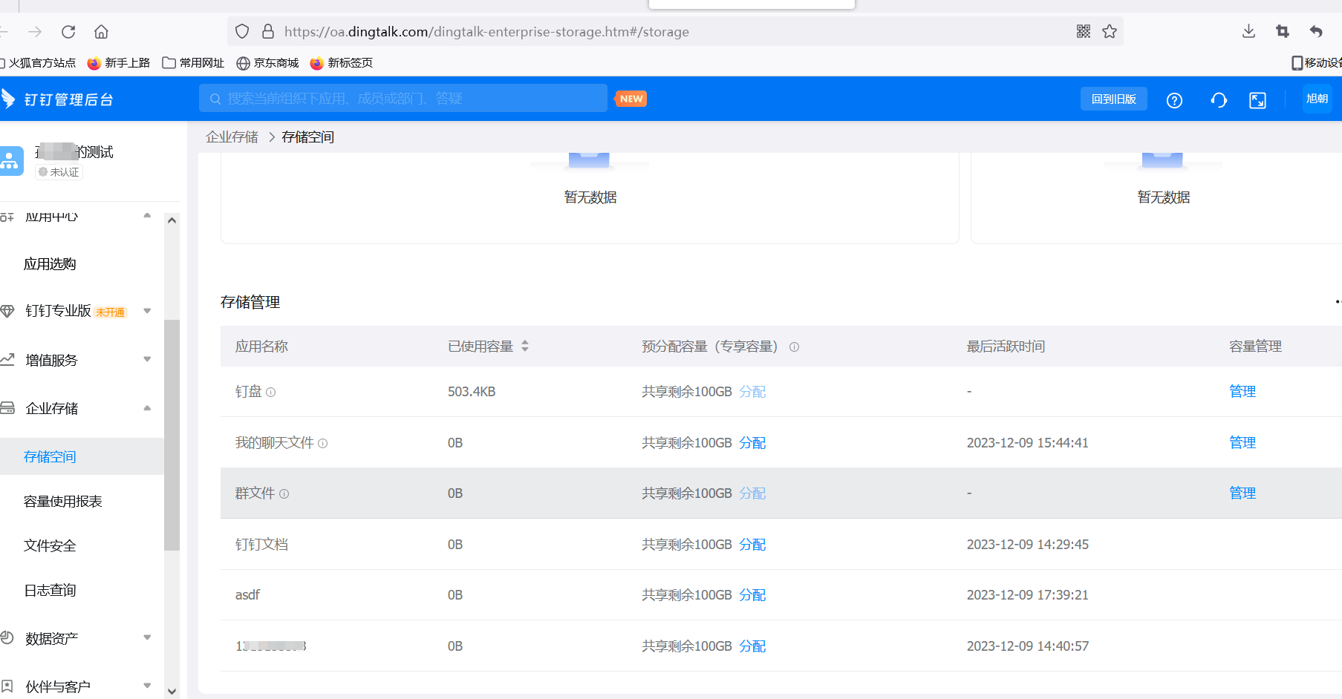Screen dimensions: 1342x699
Task: Click sidebar scrollbar up arrow
Action: coord(172,220)
